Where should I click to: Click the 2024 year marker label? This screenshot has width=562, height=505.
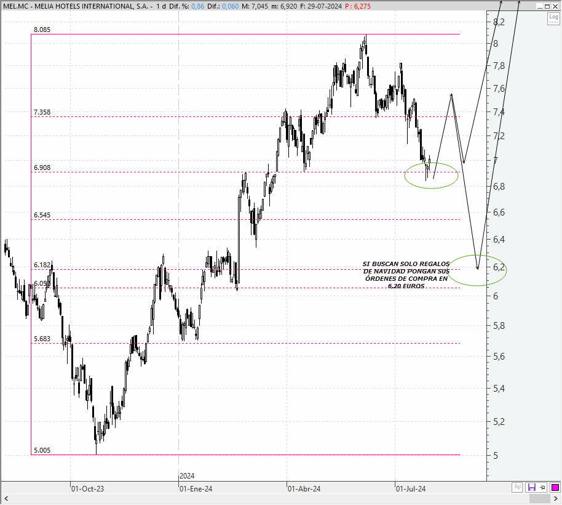[x=187, y=476]
